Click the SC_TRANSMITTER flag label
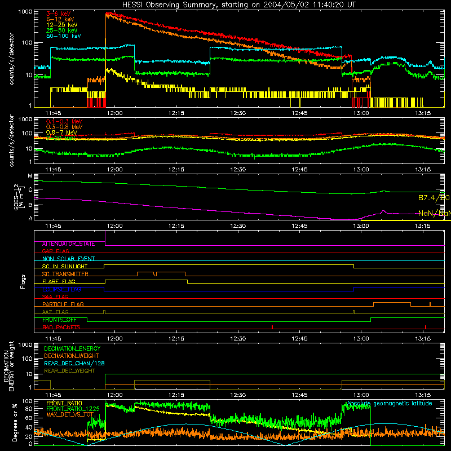451x451 pixels. (x=65, y=273)
